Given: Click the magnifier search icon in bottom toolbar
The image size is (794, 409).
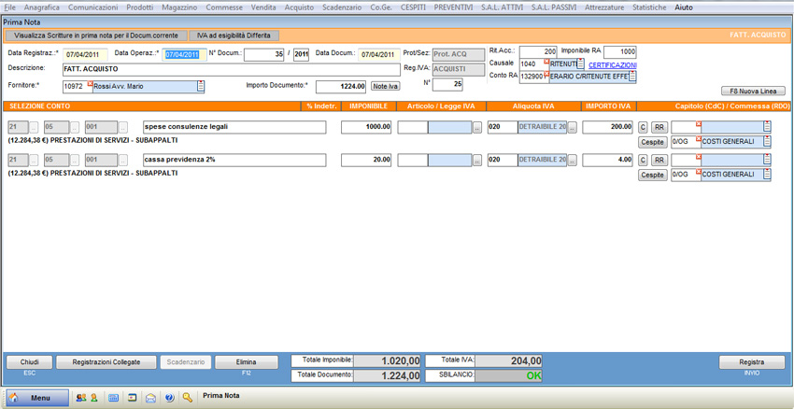Looking at the screenshot, I should [188, 398].
